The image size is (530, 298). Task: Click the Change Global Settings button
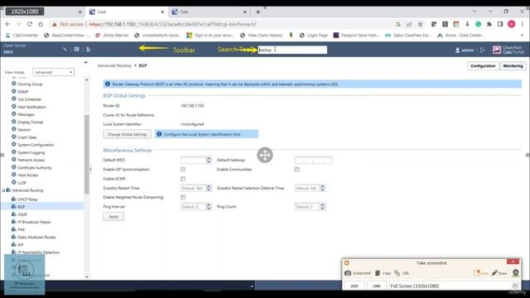[127, 134]
